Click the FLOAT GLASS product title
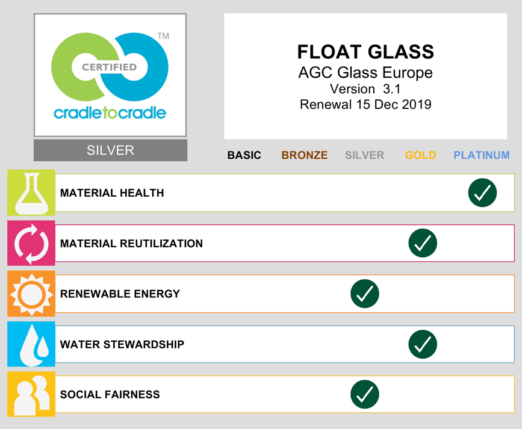This screenshot has height=429, width=522. [x=365, y=52]
